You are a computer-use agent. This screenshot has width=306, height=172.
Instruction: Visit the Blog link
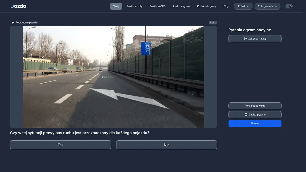pos(226,6)
